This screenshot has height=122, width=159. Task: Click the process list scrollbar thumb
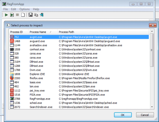click(x=152, y=50)
